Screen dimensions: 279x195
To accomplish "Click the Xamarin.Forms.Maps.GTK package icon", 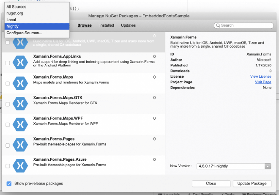I will tap(20, 104).
